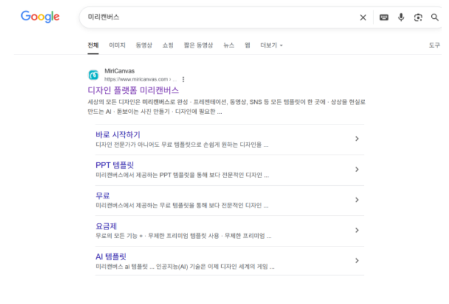Click the chevron in the 요금제 row
Screen dimensions: 449x304
coord(357,230)
